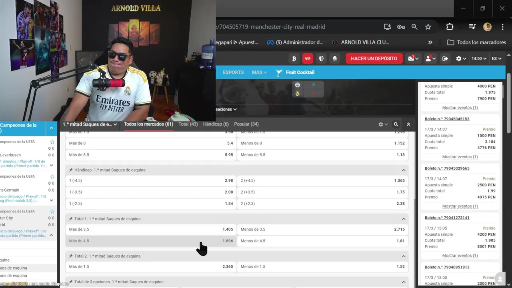This screenshot has width=512, height=288.
Task: Collapse the Total 2 section chevron
Action: [404, 256]
